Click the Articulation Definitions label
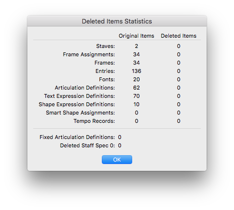This screenshot has width=234, height=210. click(85, 88)
